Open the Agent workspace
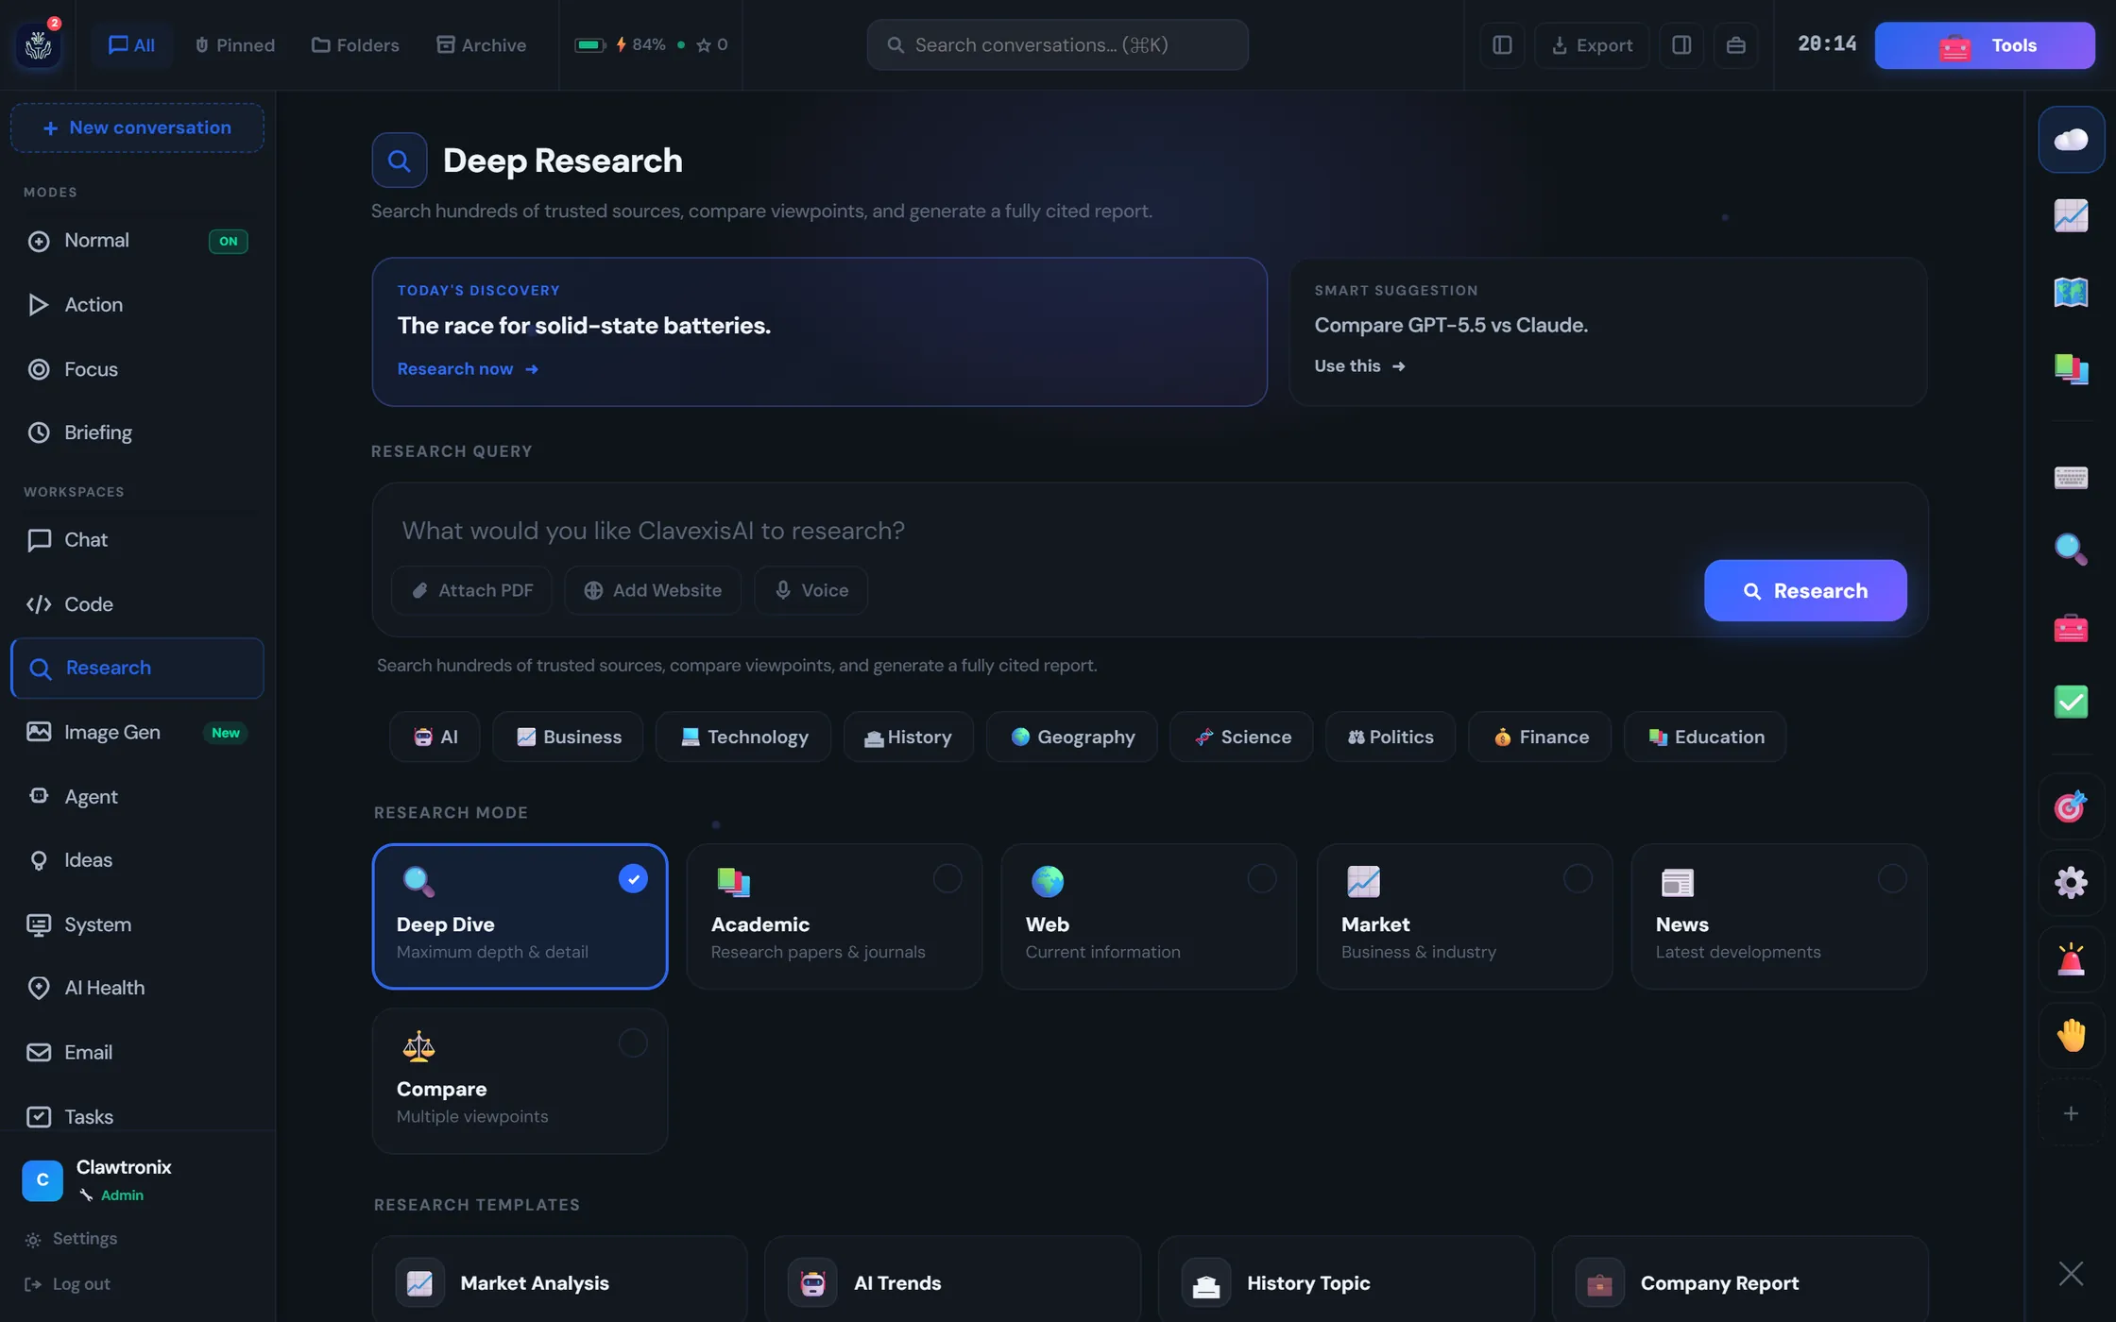 tap(137, 796)
